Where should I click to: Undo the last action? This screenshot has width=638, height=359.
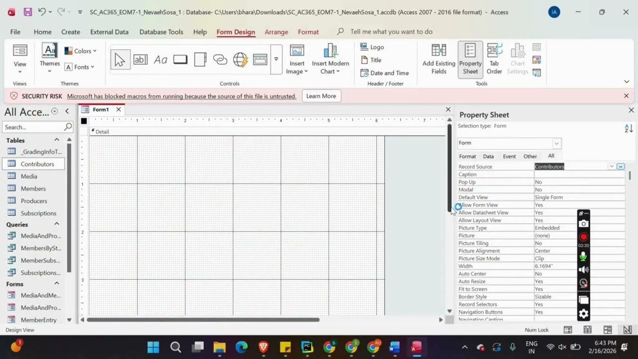42,12
